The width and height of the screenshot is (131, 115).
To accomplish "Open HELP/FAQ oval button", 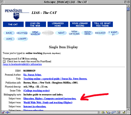I will [x=22, y=33].
